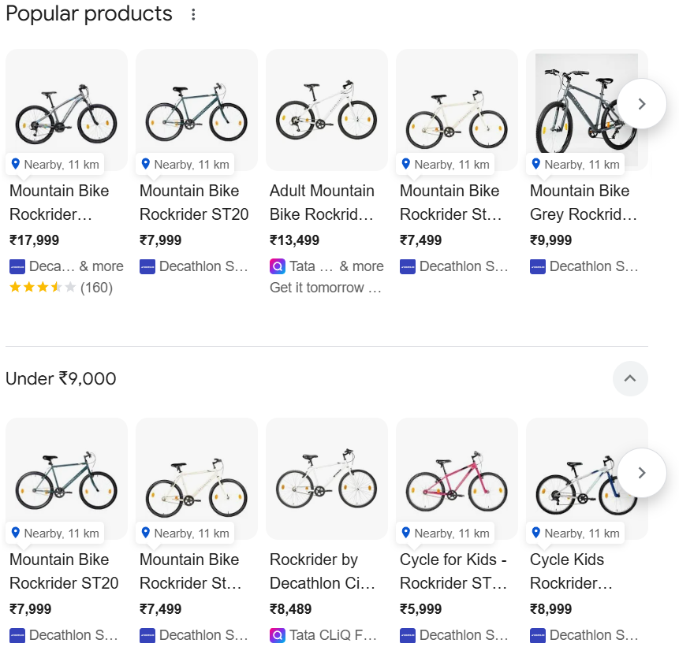Viewport: 679px width, 647px height.
Task: Collapse the Under ₹9,000 section
Action: 630,378
